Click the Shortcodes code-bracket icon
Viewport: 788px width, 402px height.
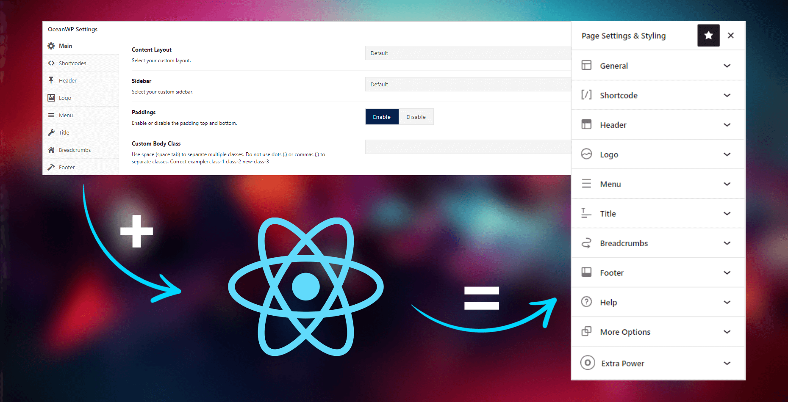coord(51,63)
